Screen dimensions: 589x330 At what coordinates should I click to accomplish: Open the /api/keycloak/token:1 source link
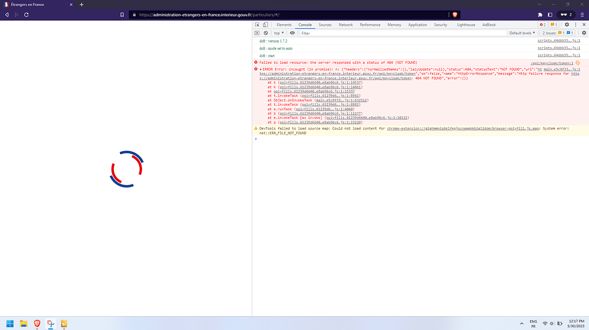[551, 62]
